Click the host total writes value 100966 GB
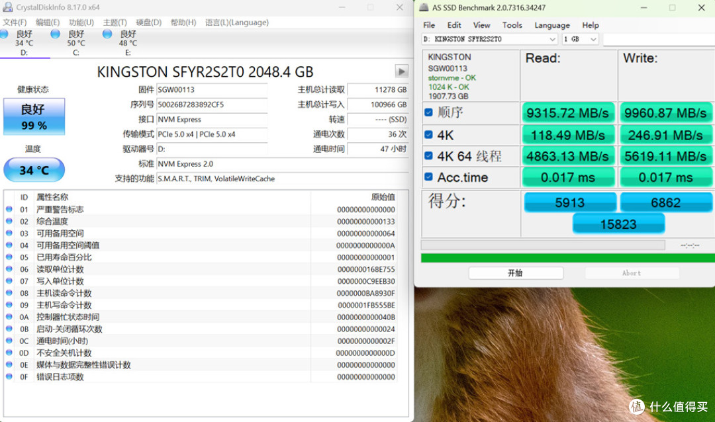 pyautogui.click(x=377, y=105)
